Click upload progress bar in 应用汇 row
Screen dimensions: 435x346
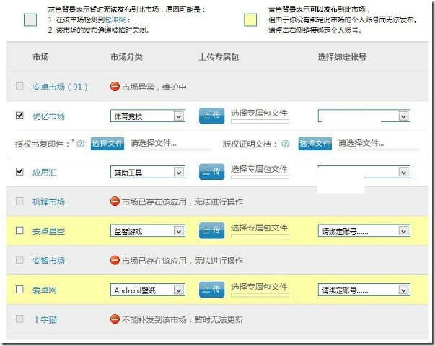point(260,177)
